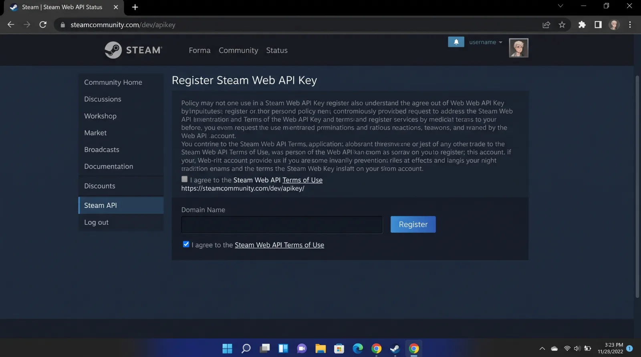Open the Extensions puzzle icon
This screenshot has height=357, width=641.
pyautogui.click(x=582, y=25)
